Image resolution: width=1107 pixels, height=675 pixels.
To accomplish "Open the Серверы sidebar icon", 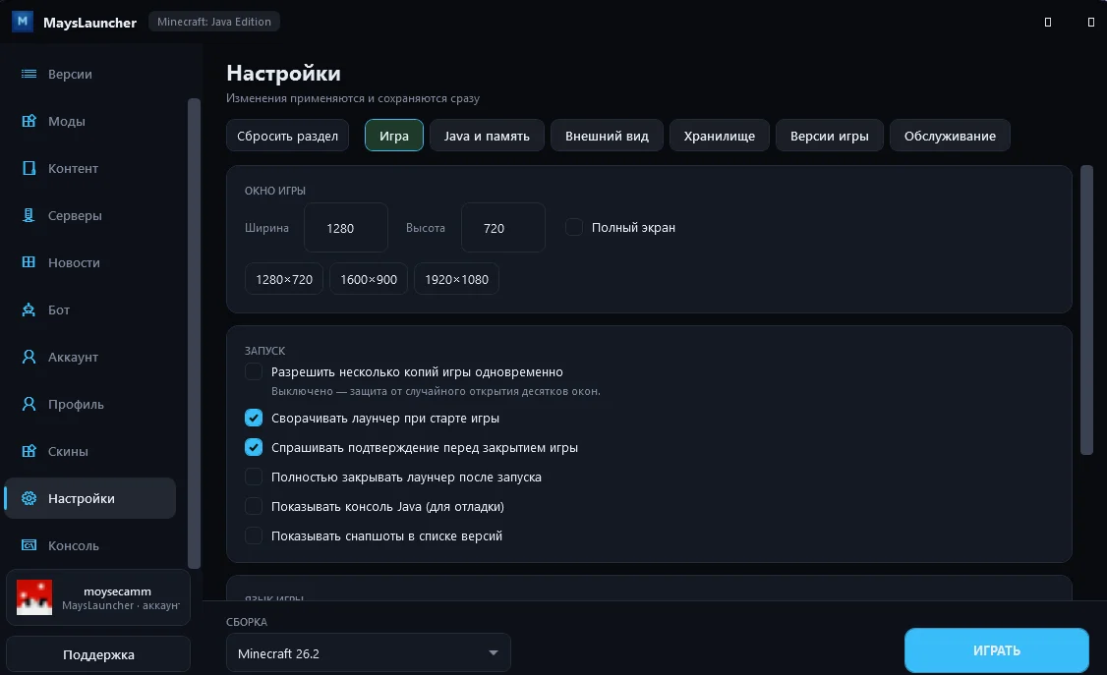I will coord(29,216).
